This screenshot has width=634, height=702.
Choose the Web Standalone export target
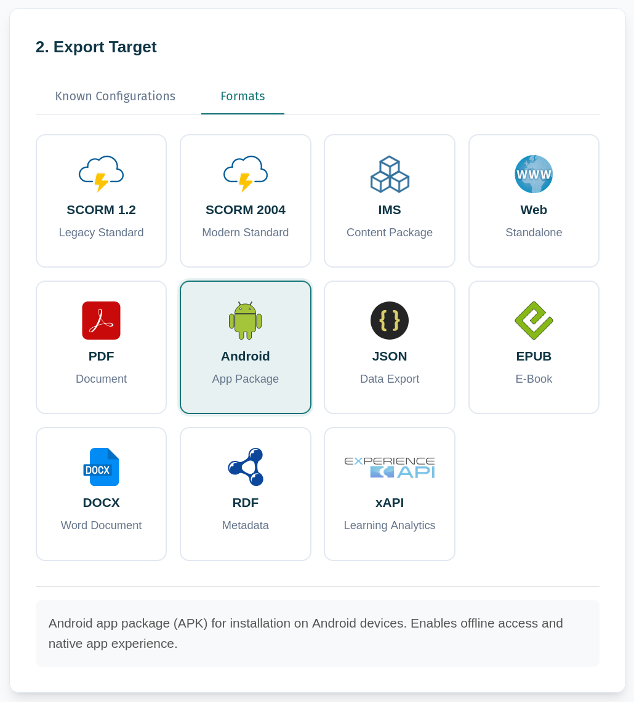click(x=533, y=201)
